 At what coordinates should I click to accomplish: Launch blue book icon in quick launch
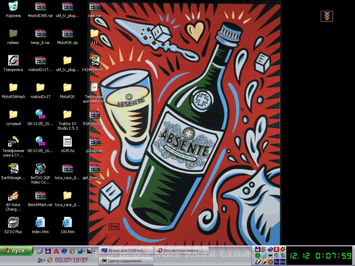click(x=64, y=251)
